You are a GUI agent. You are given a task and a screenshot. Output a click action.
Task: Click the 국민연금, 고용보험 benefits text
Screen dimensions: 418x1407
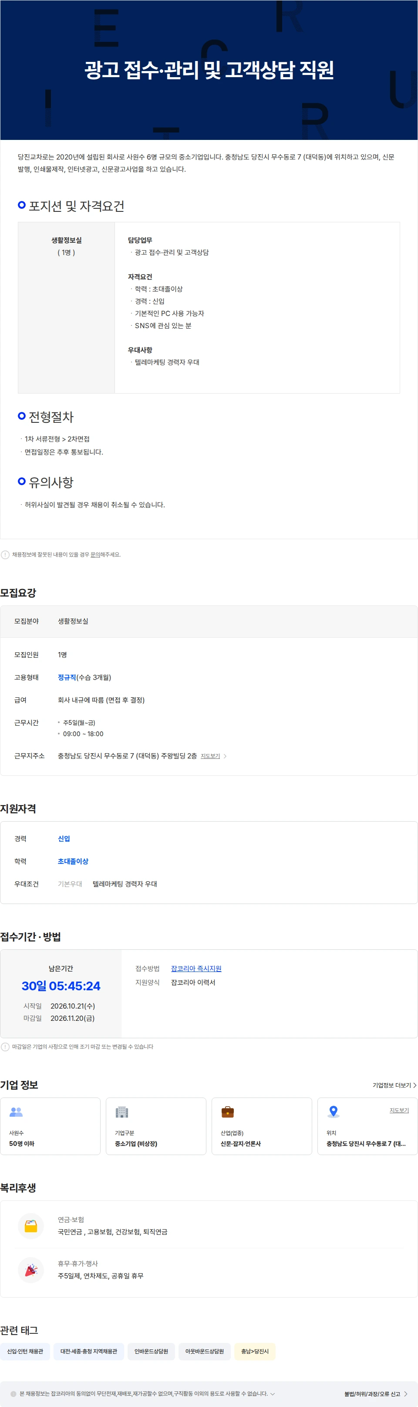tap(113, 1232)
